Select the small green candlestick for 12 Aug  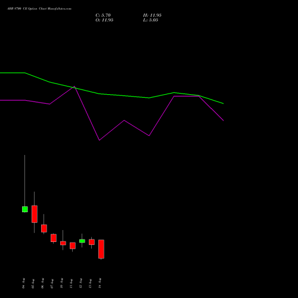[x=82, y=241]
